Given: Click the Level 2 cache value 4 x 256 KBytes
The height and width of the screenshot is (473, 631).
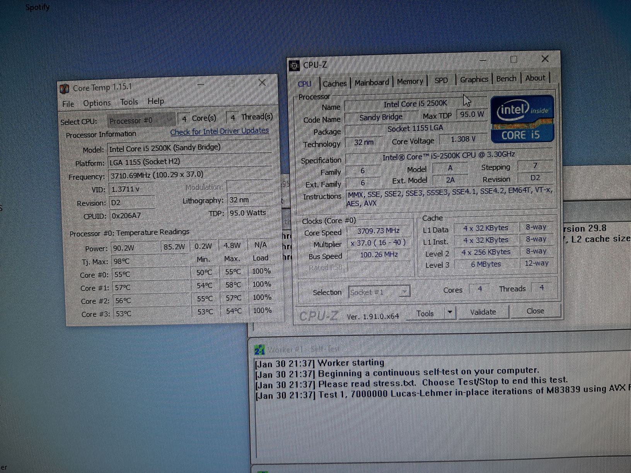Looking at the screenshot, I should pos(486,252).
